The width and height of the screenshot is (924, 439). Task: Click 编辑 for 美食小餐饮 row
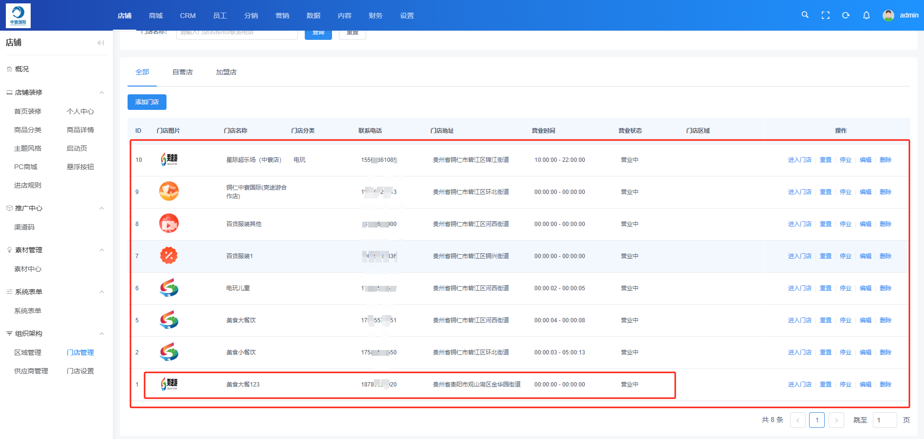[x=866, y=352]
